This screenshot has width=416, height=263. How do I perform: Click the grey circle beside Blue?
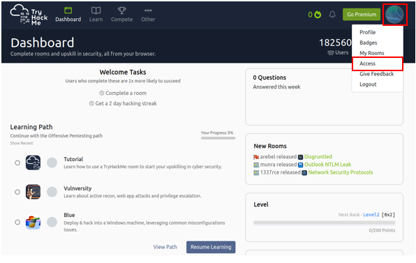[x=52, y=222]
